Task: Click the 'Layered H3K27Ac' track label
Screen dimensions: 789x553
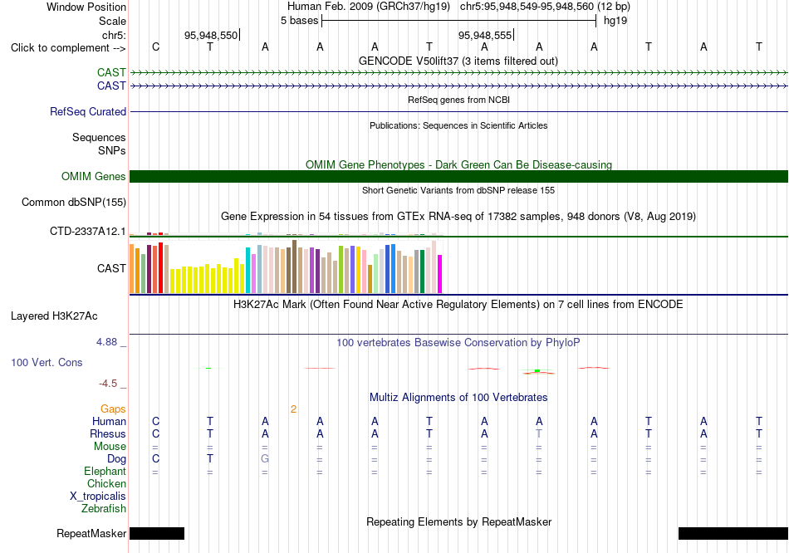Action: [54, 316]
